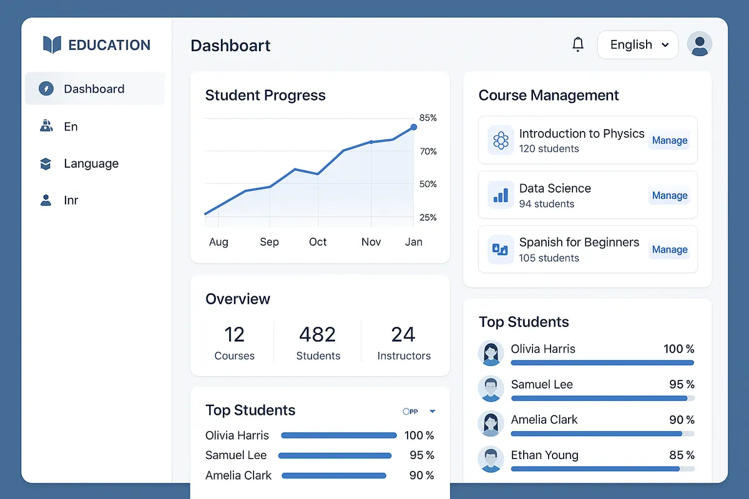Image resolution: width=749 pixels, height=499 pixels.
Task: Select Dashboard from the sidebar menu
Action: (94, 89)
